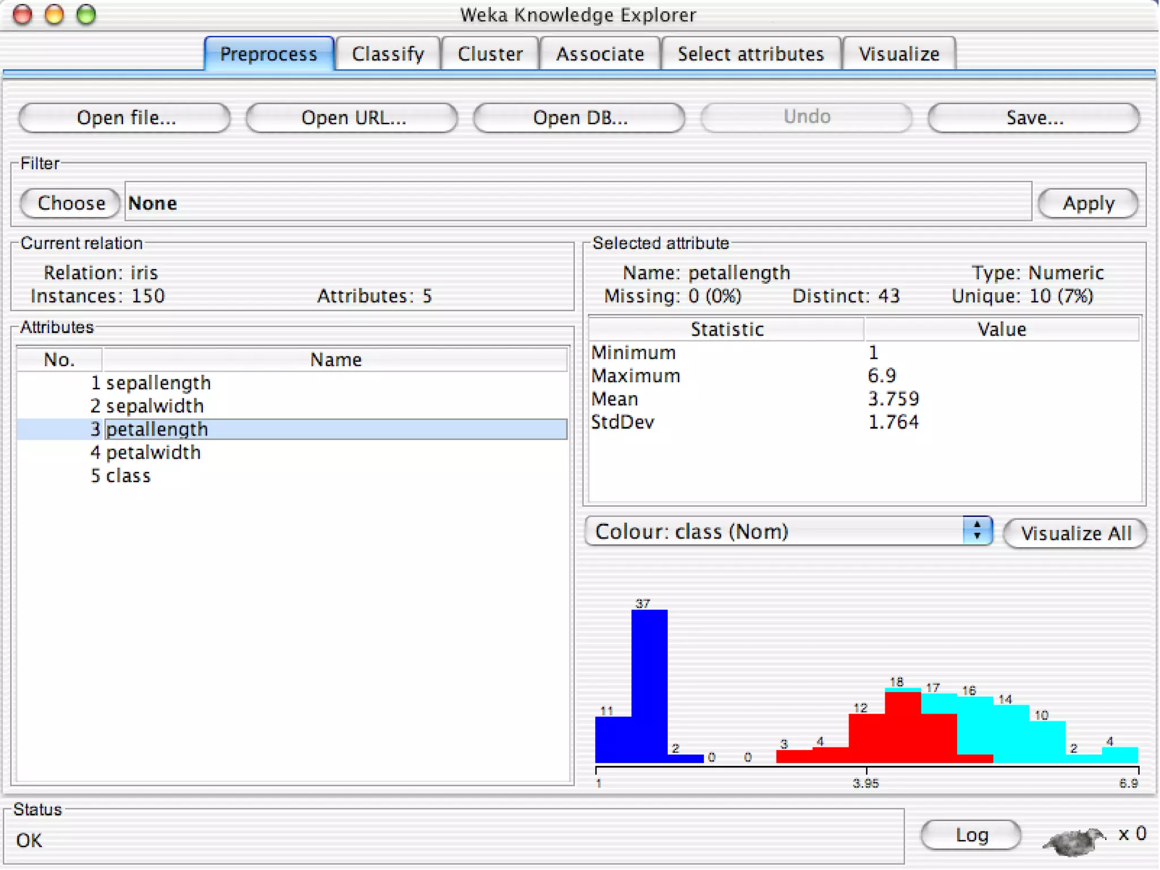The image size is (1160, 870).
Task: Switch to Select attributes tab
Action: (750, 54)
